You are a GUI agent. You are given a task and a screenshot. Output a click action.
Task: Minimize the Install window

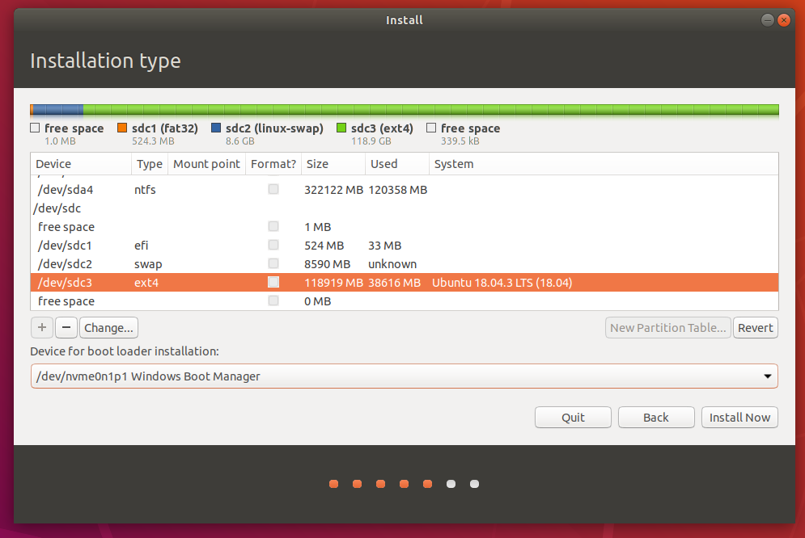click(767, 20)
